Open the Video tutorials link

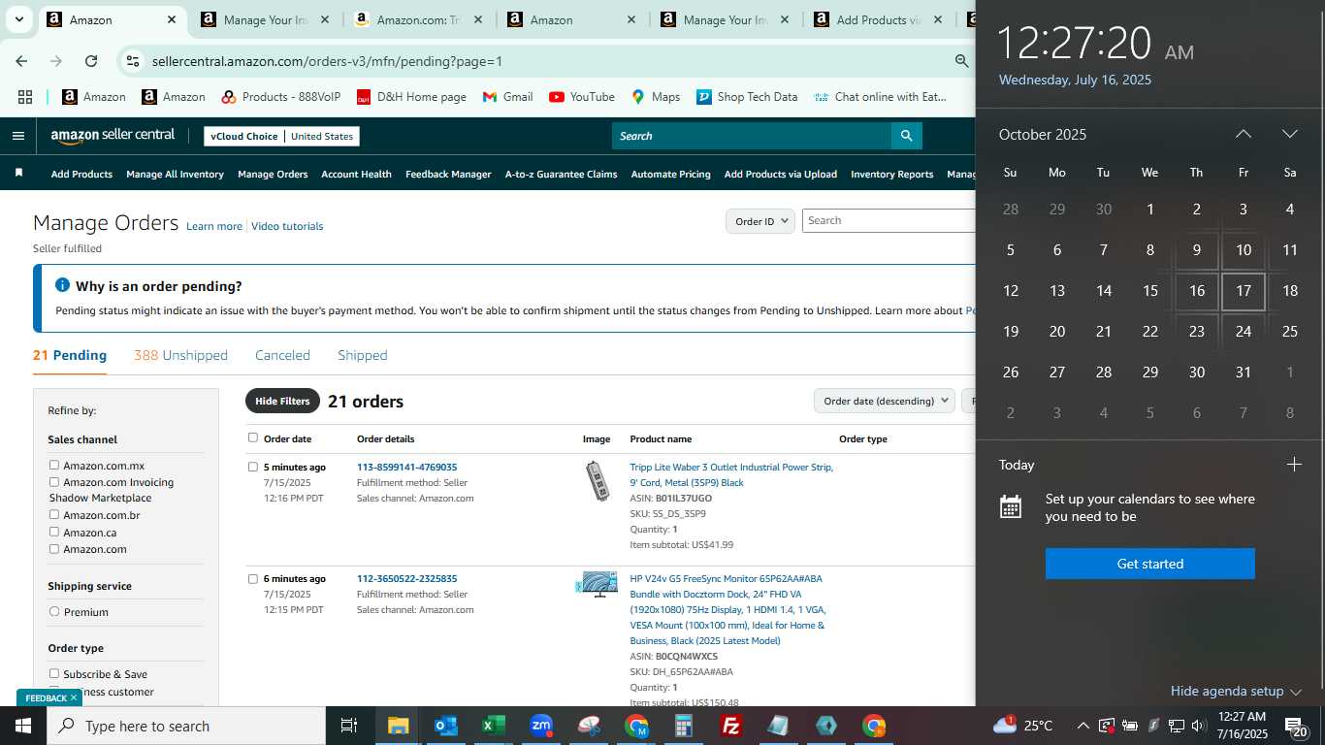click(x=287, y=226)
